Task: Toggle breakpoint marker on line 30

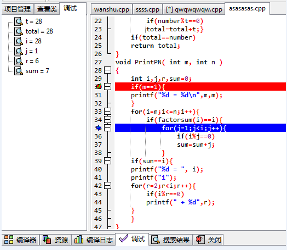Action: [x=99, y=86]
